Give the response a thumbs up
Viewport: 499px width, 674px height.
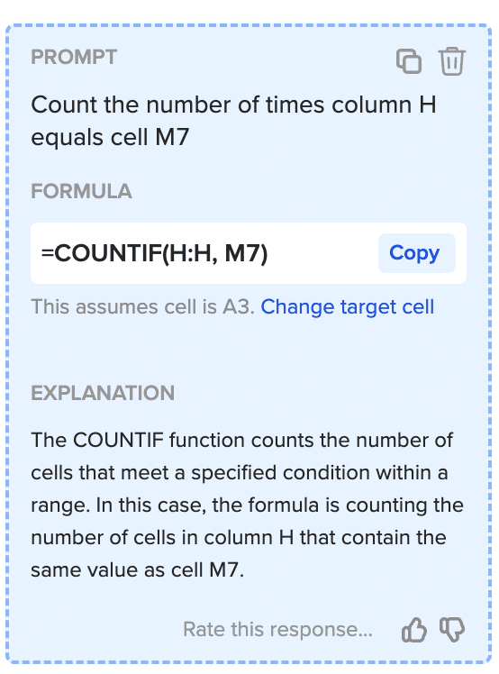[414, 630]
